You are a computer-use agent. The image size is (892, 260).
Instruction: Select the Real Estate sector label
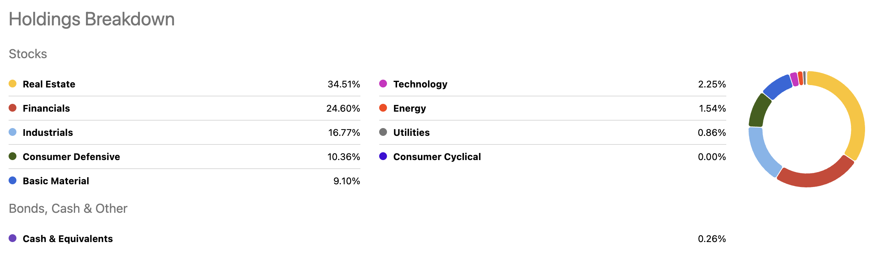49,84
